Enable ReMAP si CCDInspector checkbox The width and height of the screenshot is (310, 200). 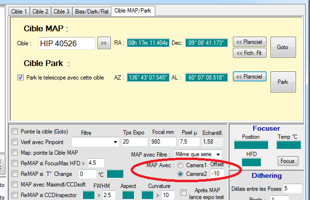click(14, 195)
